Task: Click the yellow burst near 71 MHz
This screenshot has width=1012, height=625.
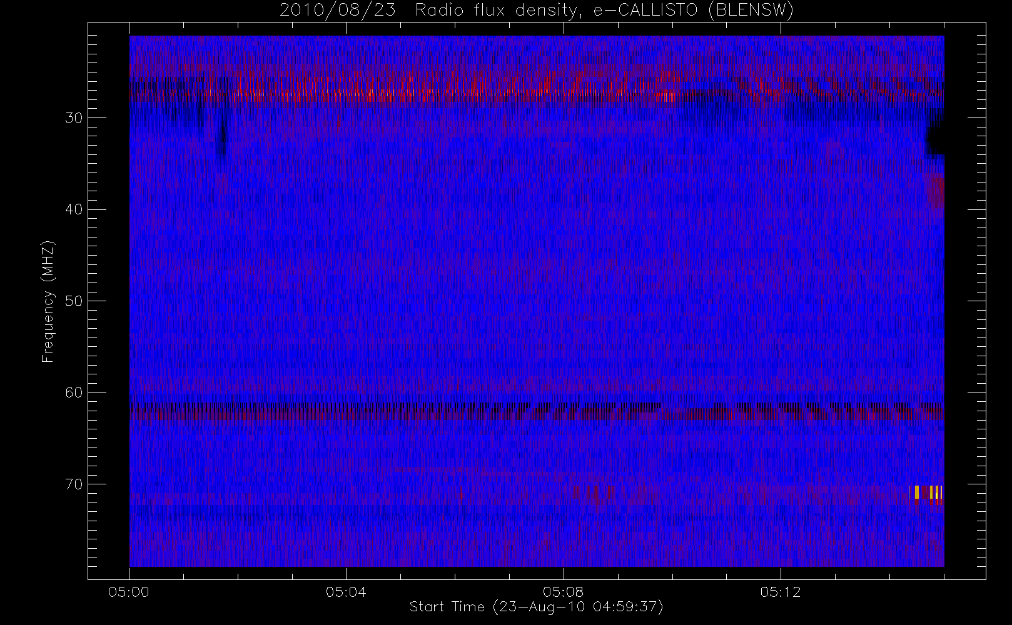Action: click(926, 494)
